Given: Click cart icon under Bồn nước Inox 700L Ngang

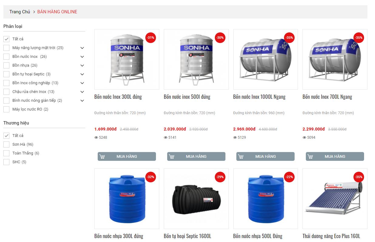Looking at the screenshot, I should 310,157.
